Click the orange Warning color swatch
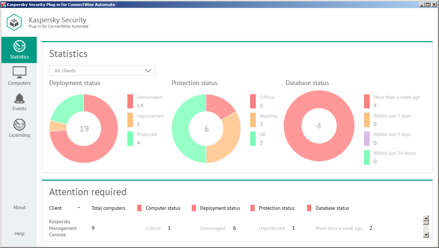This screenshot has height=248, width=439. [x=253, y=119]
